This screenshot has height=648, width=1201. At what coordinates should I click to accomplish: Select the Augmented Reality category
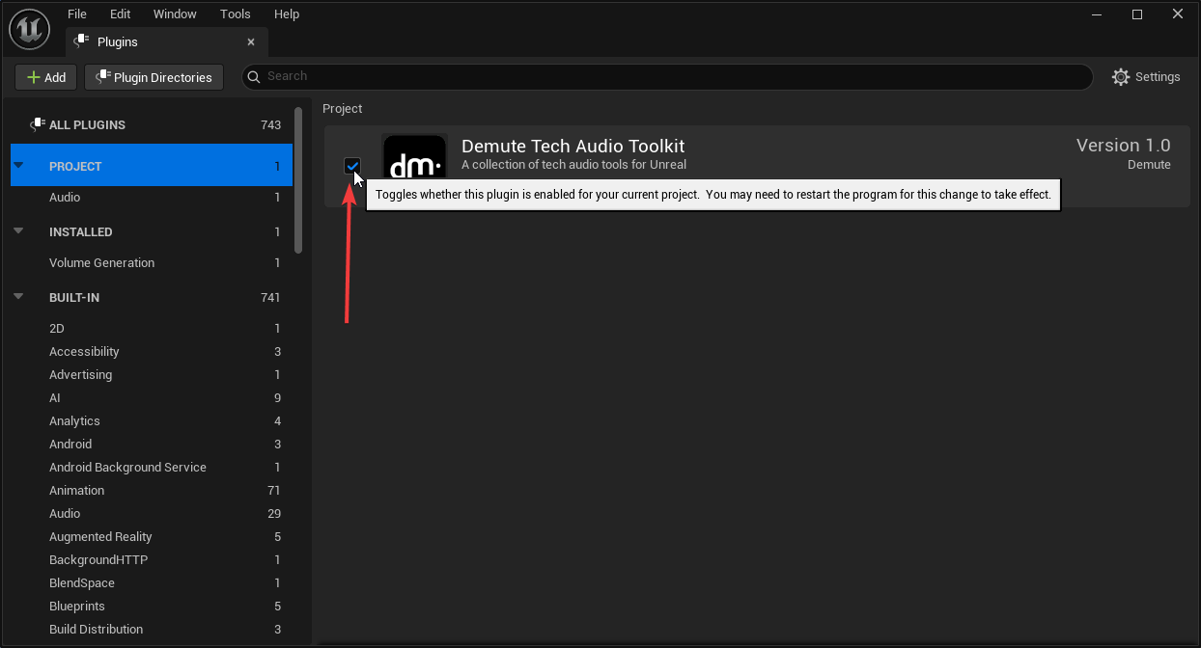(x=152, y=537)
